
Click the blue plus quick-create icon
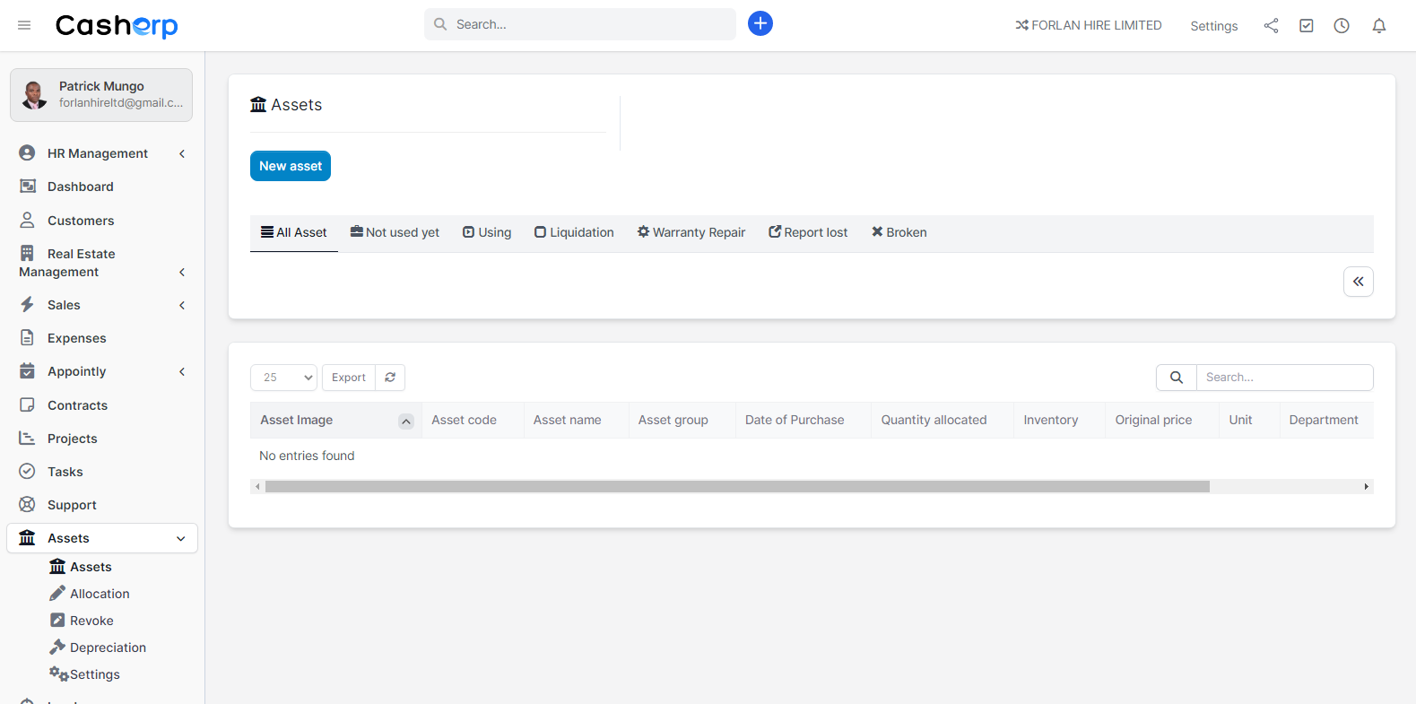click(x=760, y=24)
